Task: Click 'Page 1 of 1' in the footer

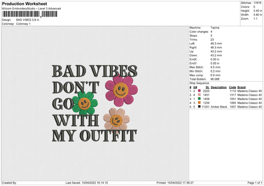Action: [x=255, y=182]
